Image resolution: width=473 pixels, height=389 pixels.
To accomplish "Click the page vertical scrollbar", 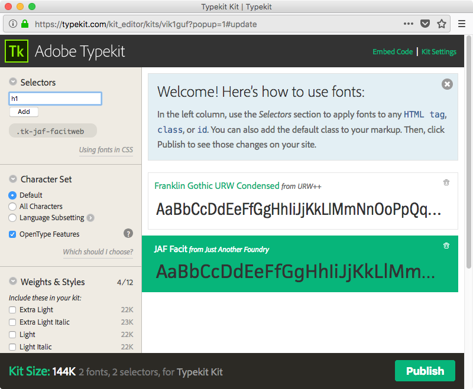I will (468, 152).
